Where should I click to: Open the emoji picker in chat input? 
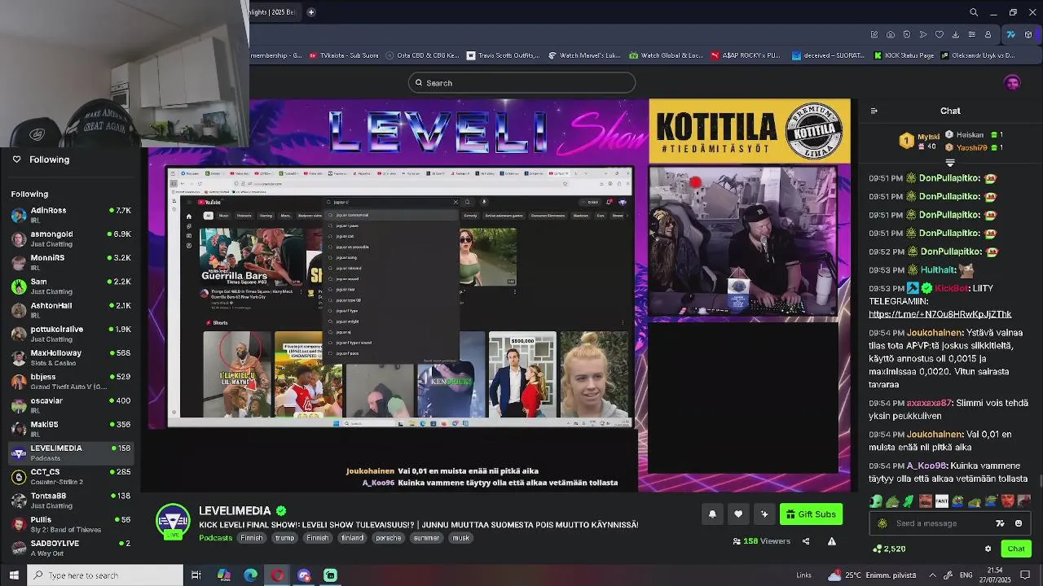(x=1019, y=523)
